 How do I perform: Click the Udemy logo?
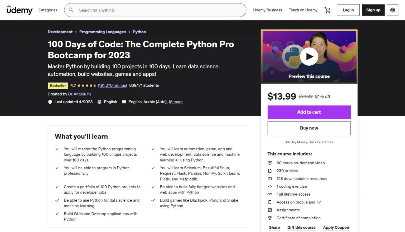click(x=20, y=10)
